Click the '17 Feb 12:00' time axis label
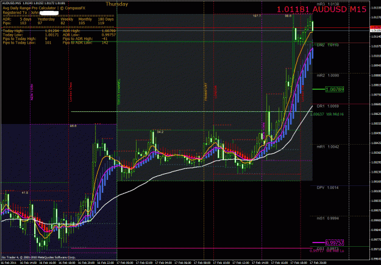Viewport: 381px width, 265px height. 241,263
